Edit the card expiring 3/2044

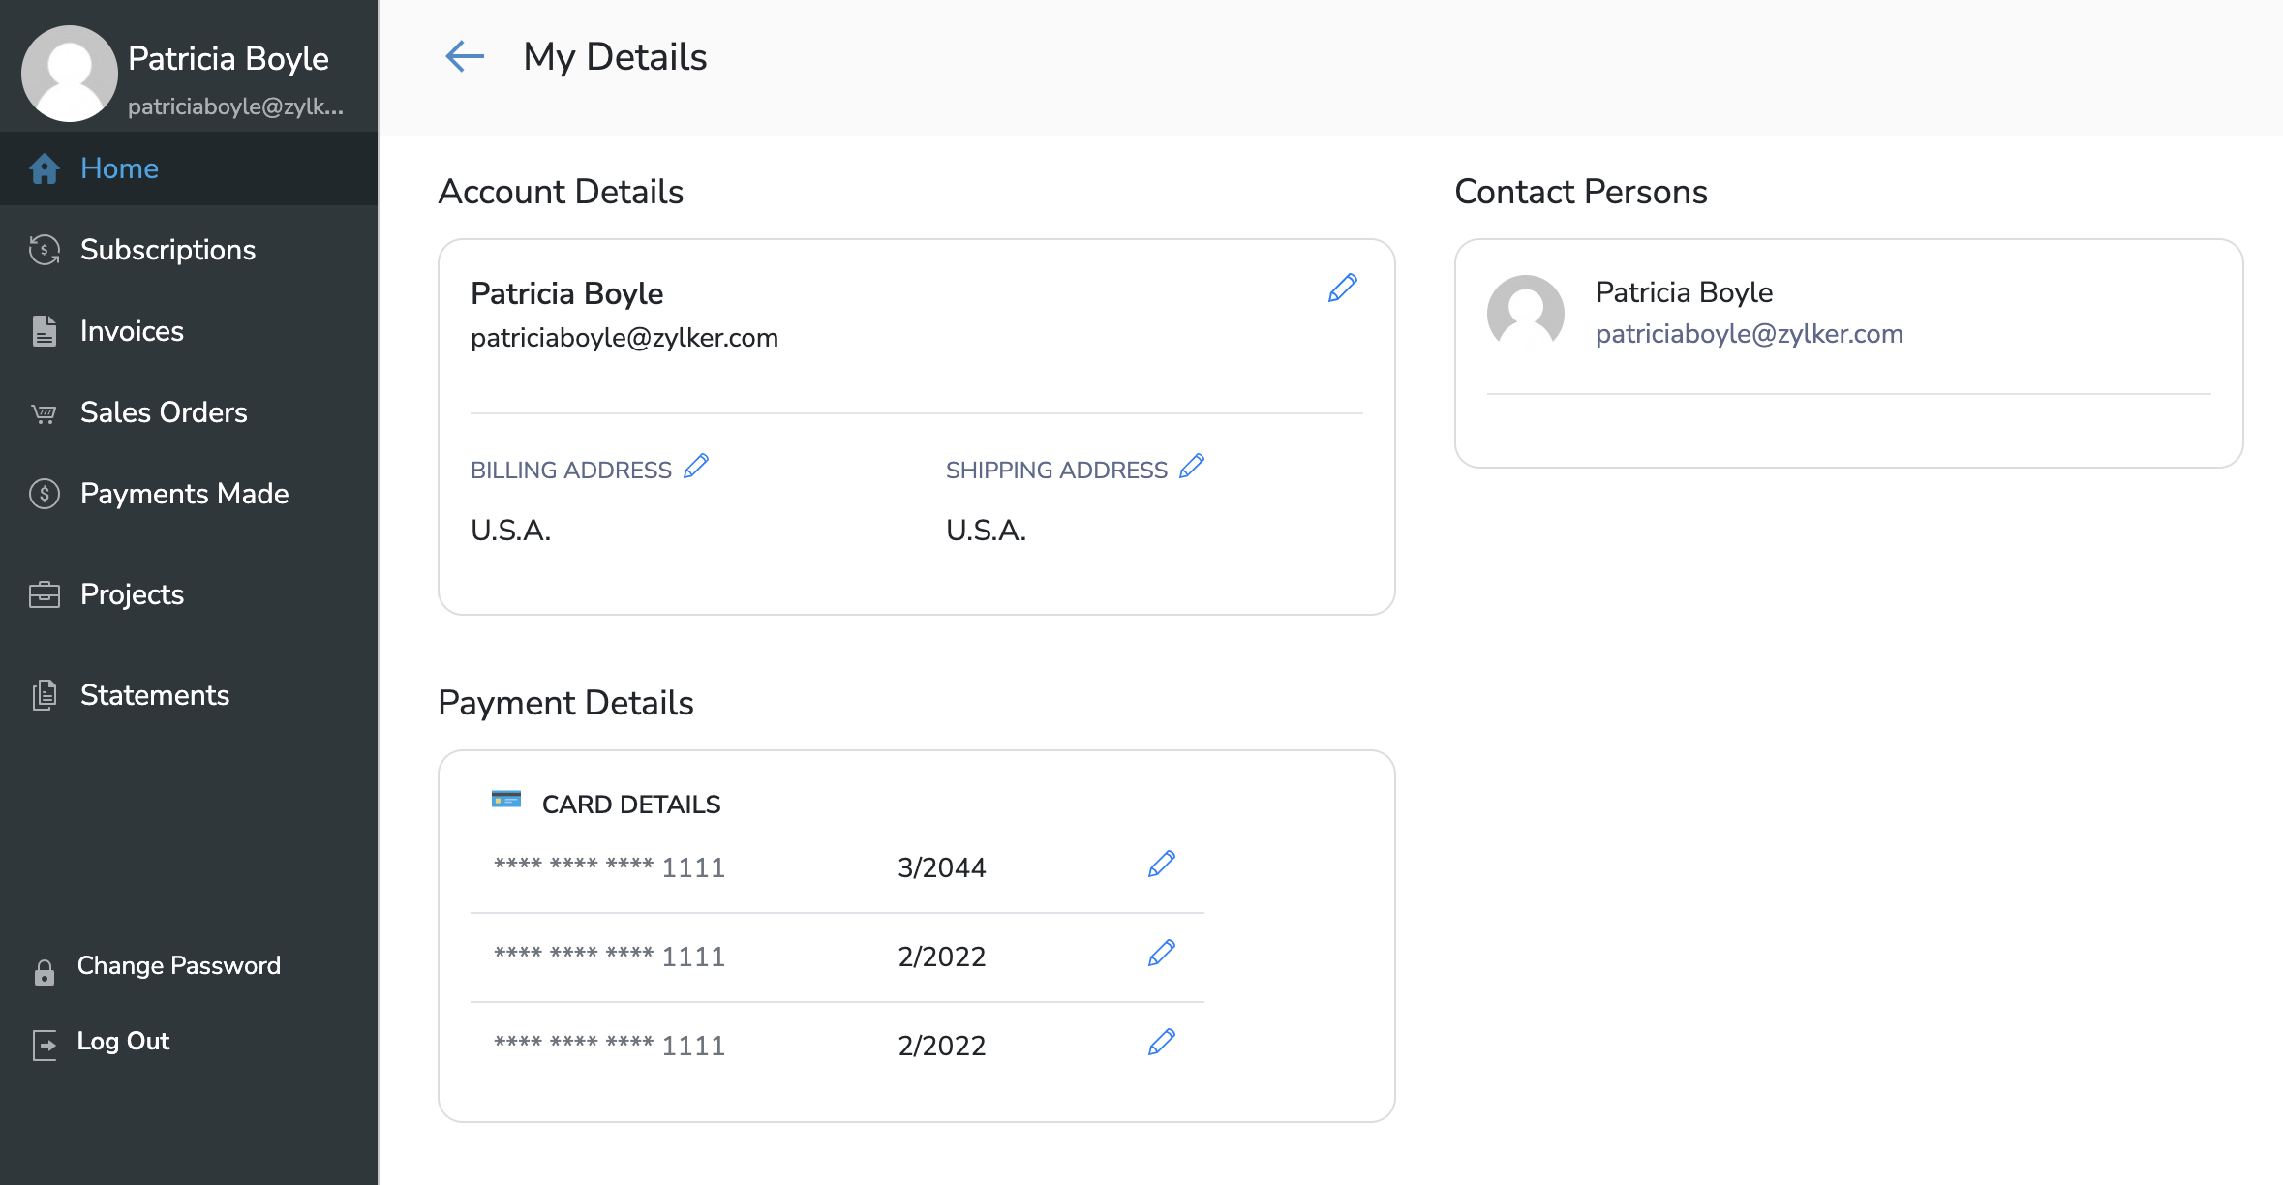[1161, 864]
